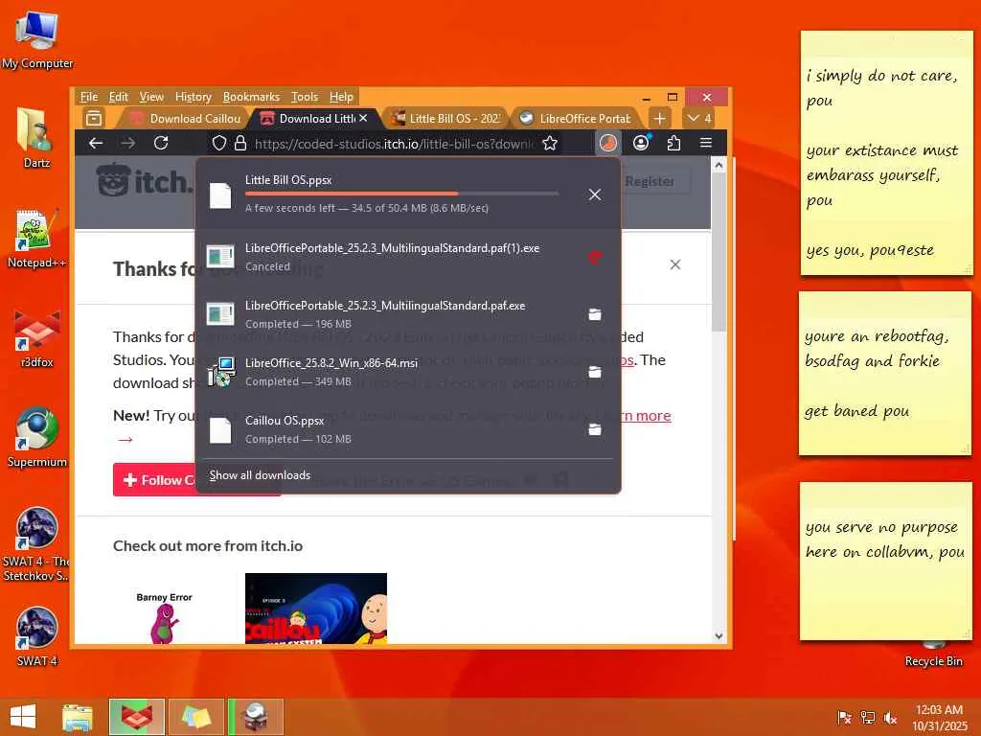Close the Download Little Bill tab

click(363, 118)
